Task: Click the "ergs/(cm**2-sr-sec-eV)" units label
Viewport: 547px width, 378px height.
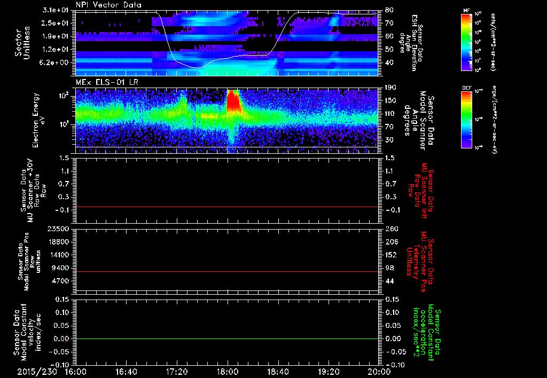Action: 495,120
